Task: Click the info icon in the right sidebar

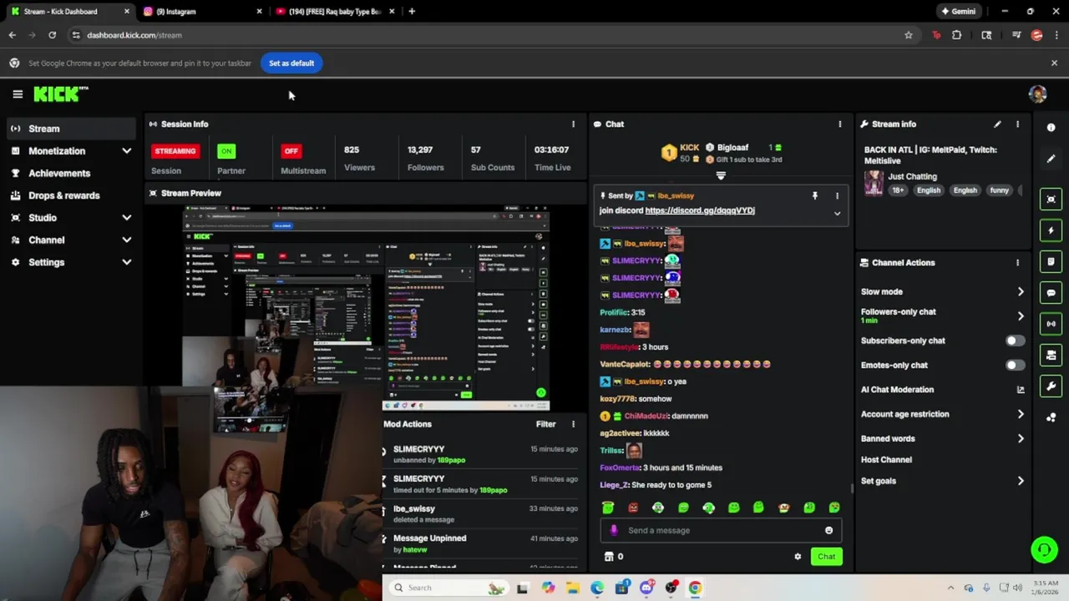Action: click(1051, 128)
